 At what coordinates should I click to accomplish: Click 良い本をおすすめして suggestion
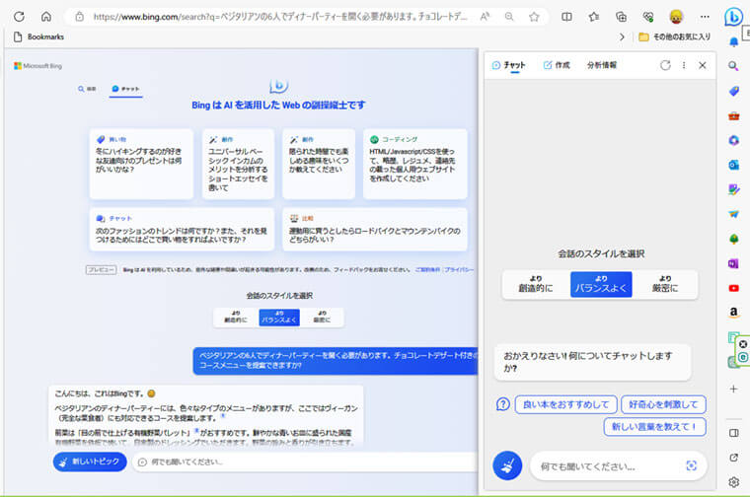tap(565, 404)
